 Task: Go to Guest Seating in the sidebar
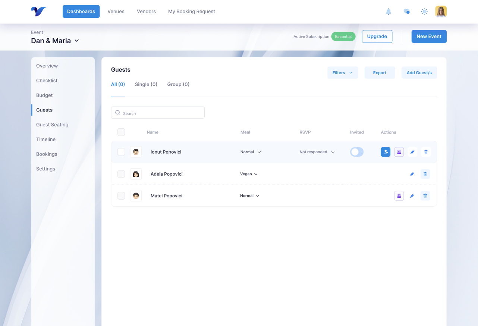[x=52, y=125]
